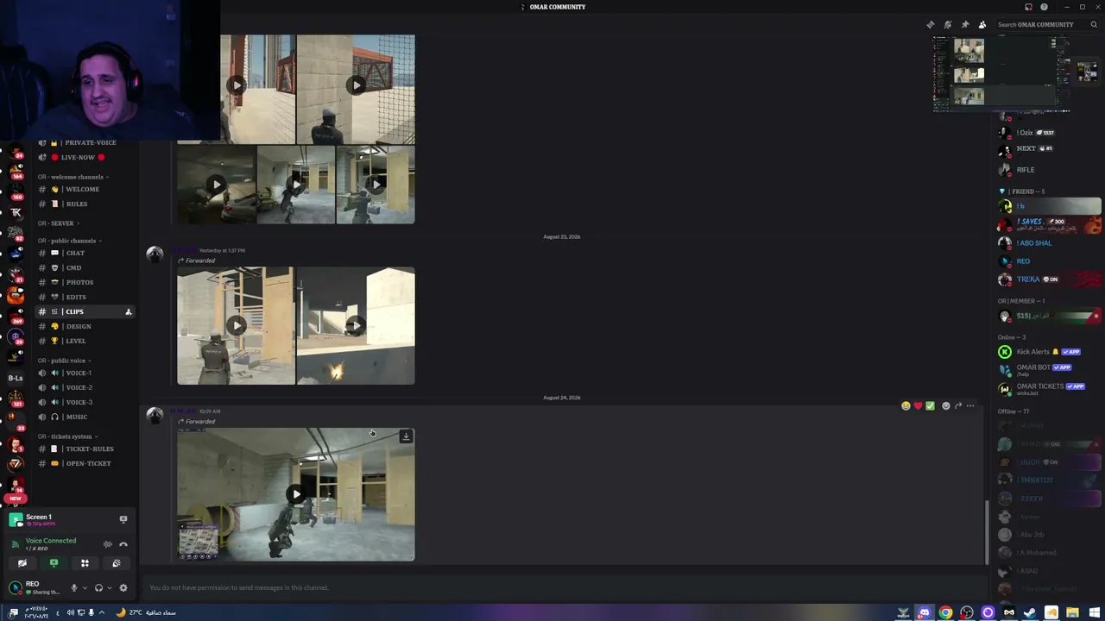Screen dimensions: 1105x621
Task: Open the WELCOME channel
Action: (85, 189)
